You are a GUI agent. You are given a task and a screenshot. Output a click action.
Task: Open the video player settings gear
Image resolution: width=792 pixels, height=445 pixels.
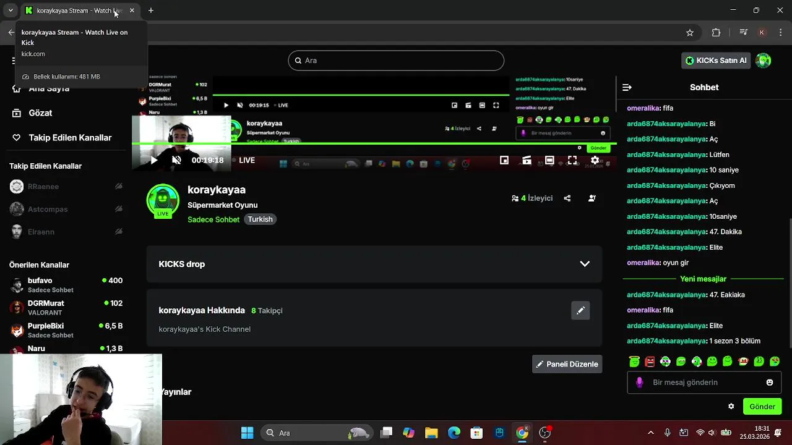(595, 160)
